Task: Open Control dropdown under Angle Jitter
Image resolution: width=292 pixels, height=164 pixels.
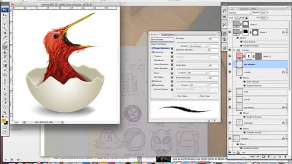Action: point(198,73)
